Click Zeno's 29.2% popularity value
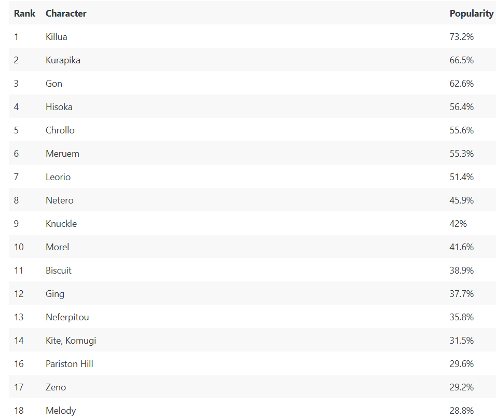 click(x=462, y=387)
